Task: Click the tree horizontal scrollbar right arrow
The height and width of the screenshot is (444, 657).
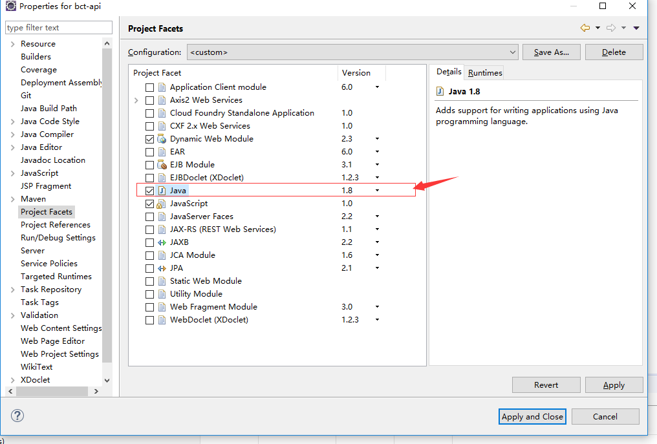Action: 96,391
